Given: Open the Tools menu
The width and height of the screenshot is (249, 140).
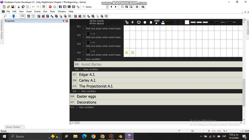Looking at the screenshot, I should point(52,11).
